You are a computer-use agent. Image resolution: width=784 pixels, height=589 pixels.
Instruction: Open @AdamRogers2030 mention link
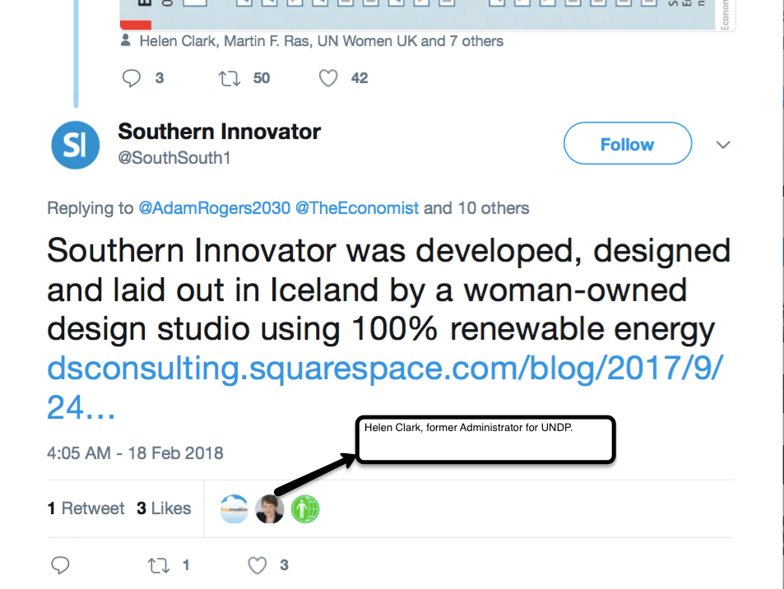click(x=214, y=208)
